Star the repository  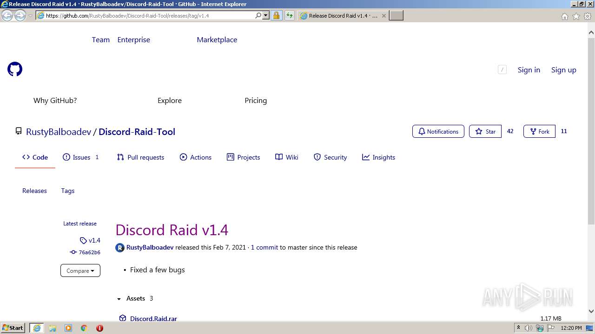(x=485, y=131)
